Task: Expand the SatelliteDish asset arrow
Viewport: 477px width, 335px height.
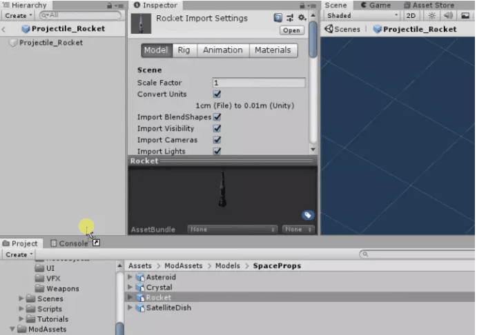Action: click(x=130, y=307)
